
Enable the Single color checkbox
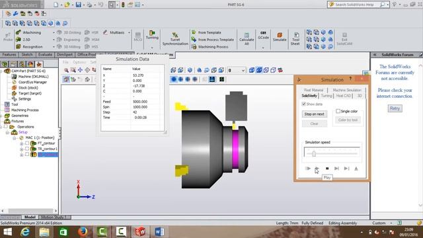click(338, 111)
